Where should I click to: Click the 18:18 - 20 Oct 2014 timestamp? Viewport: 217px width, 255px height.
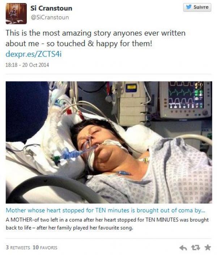pos(27,65)
